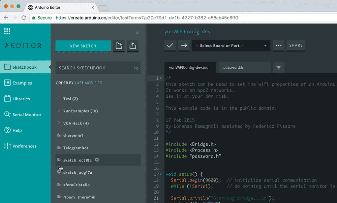
Task: Create a new sketch
Action: tap(83, 46)
